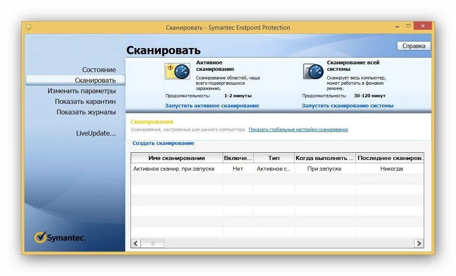
Task: Click the left scroll arrow of the table
Action: pos(136,243)
